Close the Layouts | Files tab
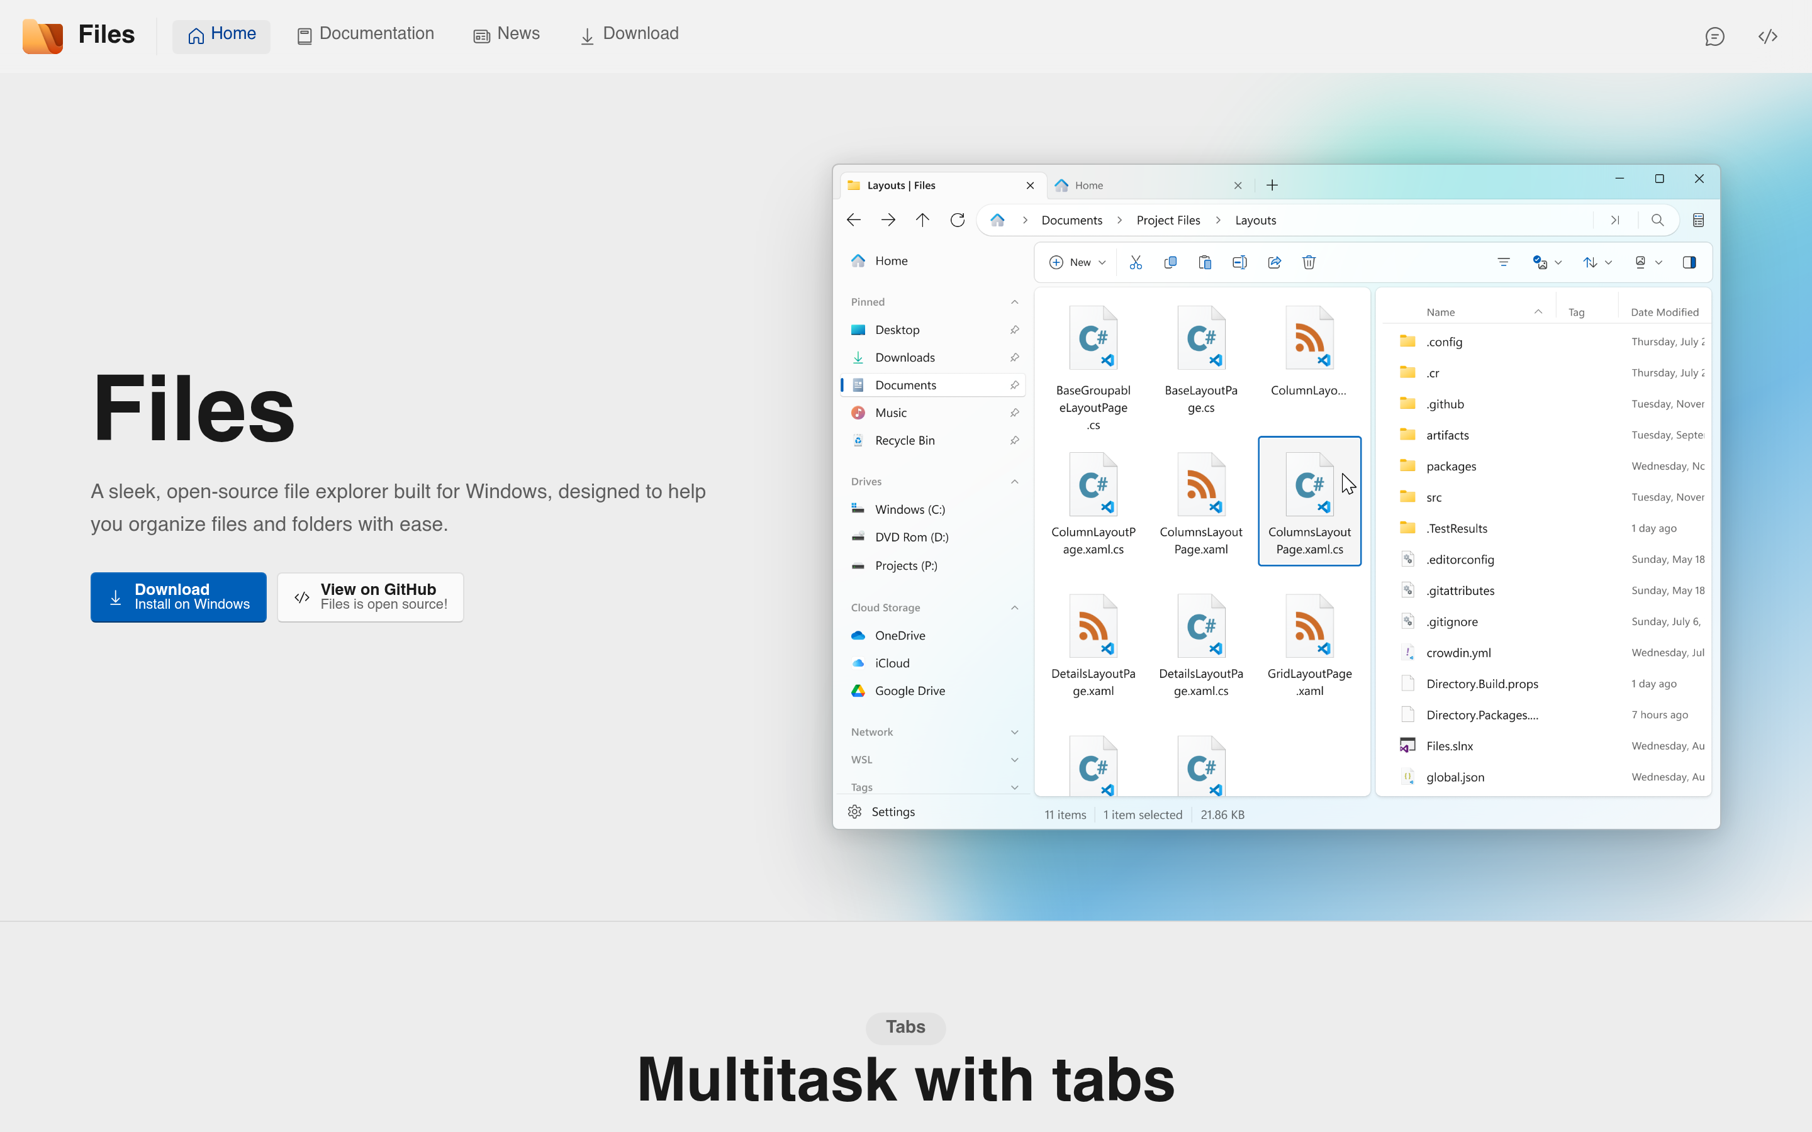Screen dimensions: 1812x1132 click(1031, 185)
